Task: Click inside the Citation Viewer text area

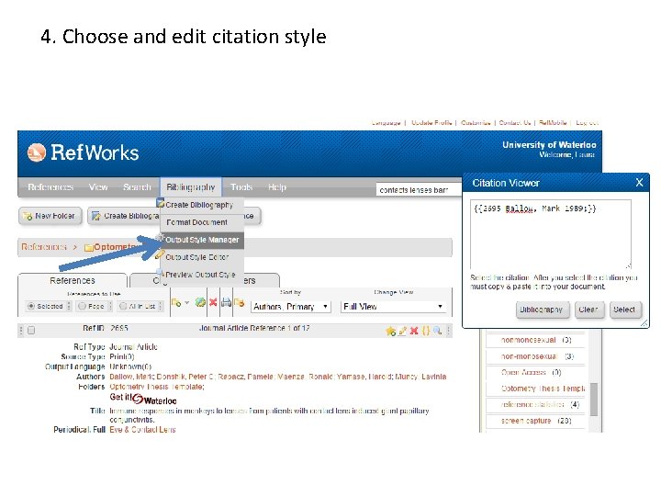Action: point(551,234)
